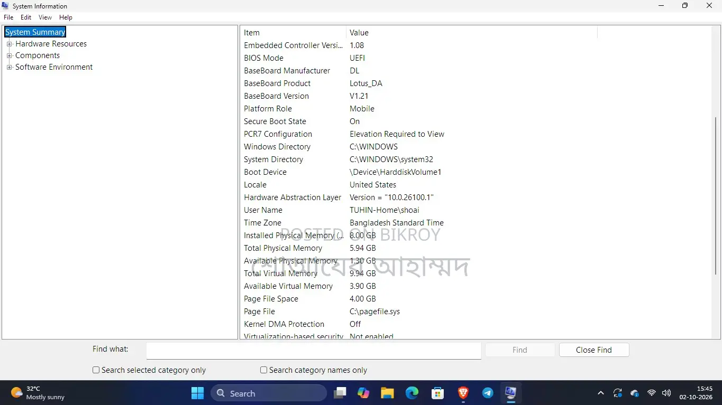Expand Hardware Resources tree node
The image size is (722, 405).
point(9,44)
